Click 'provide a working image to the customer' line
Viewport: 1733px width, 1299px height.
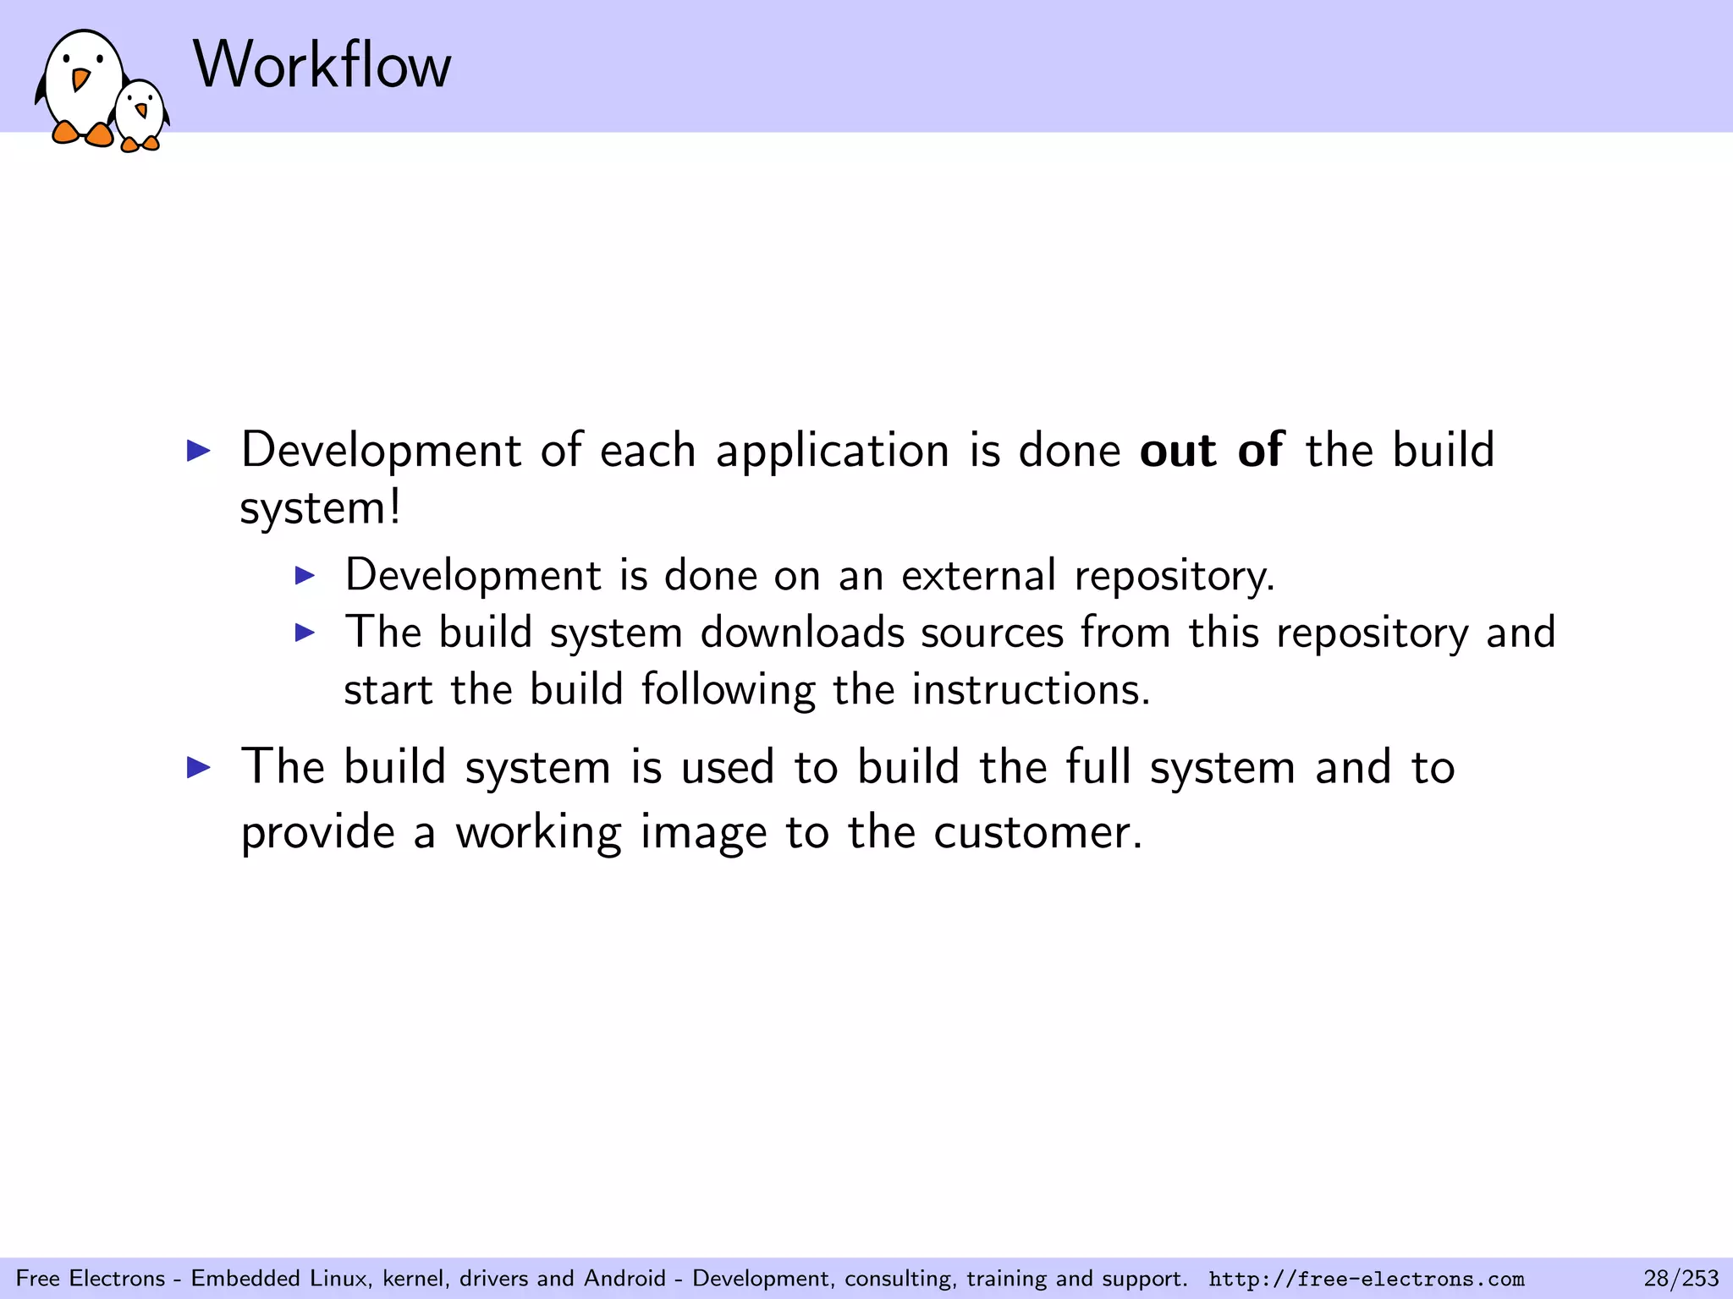coord(691,832)
